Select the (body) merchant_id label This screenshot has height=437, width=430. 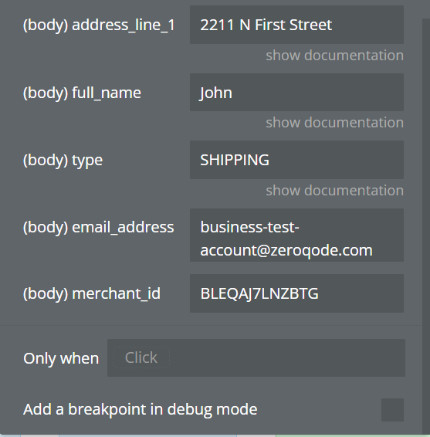(92, 293)
